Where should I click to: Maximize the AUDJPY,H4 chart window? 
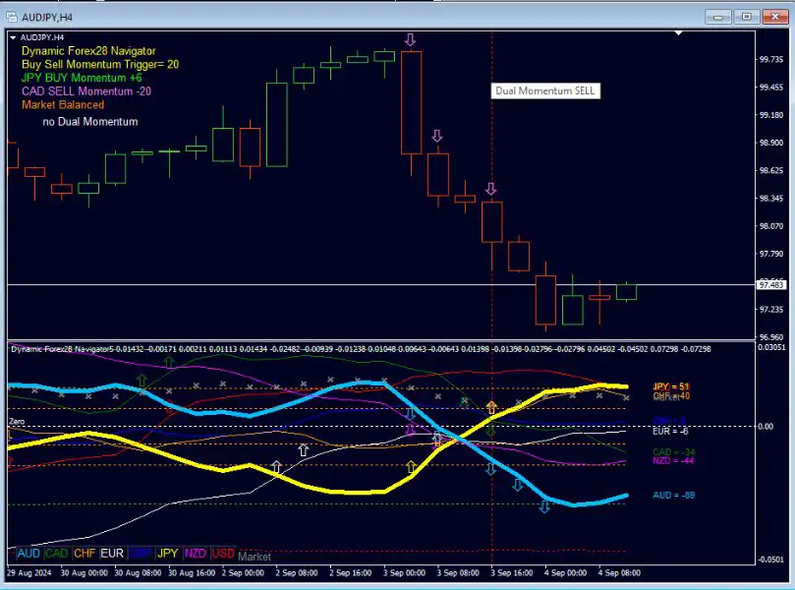(x=748, y=17)
